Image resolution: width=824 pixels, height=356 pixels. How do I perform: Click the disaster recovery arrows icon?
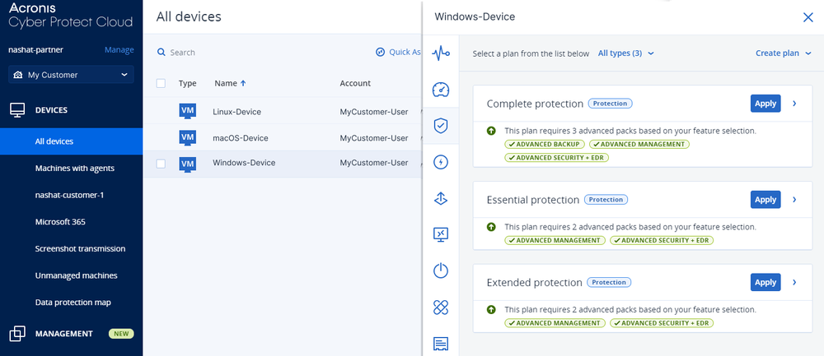(440, 198)
